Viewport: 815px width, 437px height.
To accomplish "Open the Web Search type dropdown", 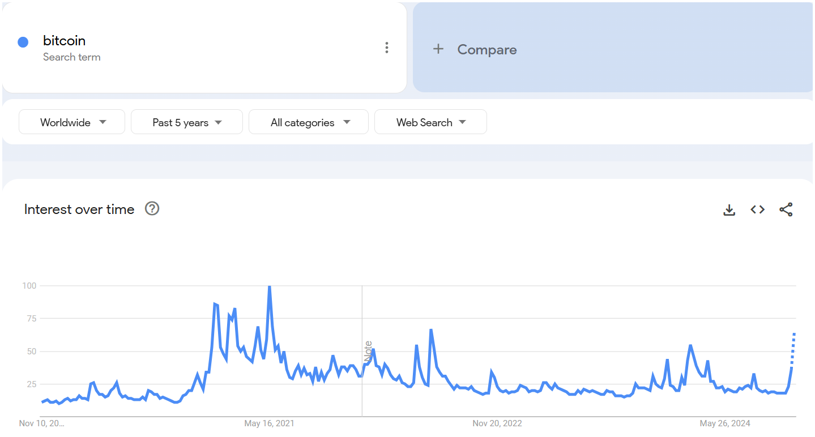I will pos(430,122).
